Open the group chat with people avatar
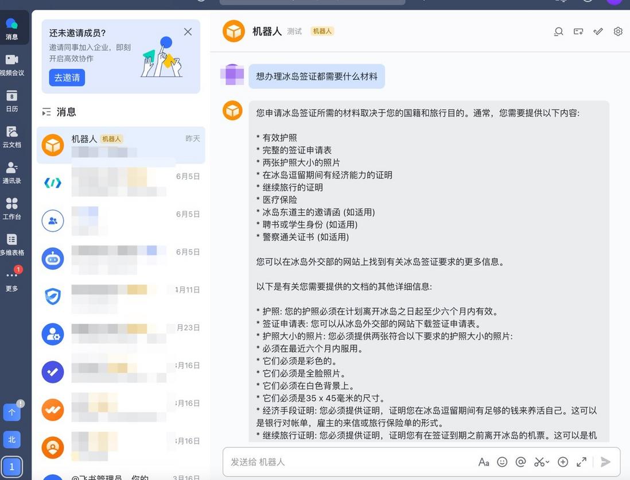 tap(121, 220)
